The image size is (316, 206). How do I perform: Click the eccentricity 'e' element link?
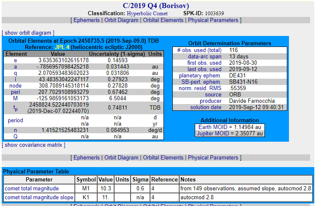point(15,60)
